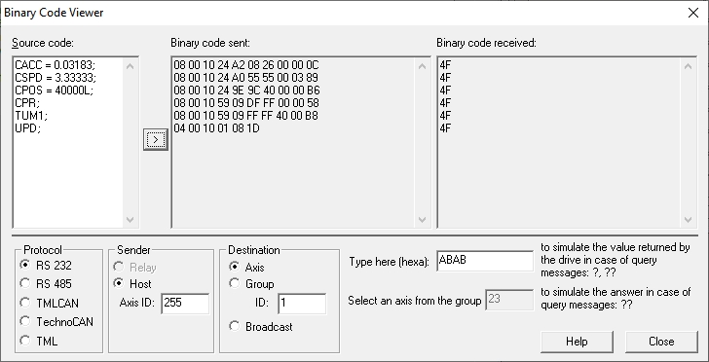Select the RS 232 protocol

click(46, 266)
